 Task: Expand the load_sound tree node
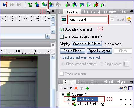(x=68, y=99)
